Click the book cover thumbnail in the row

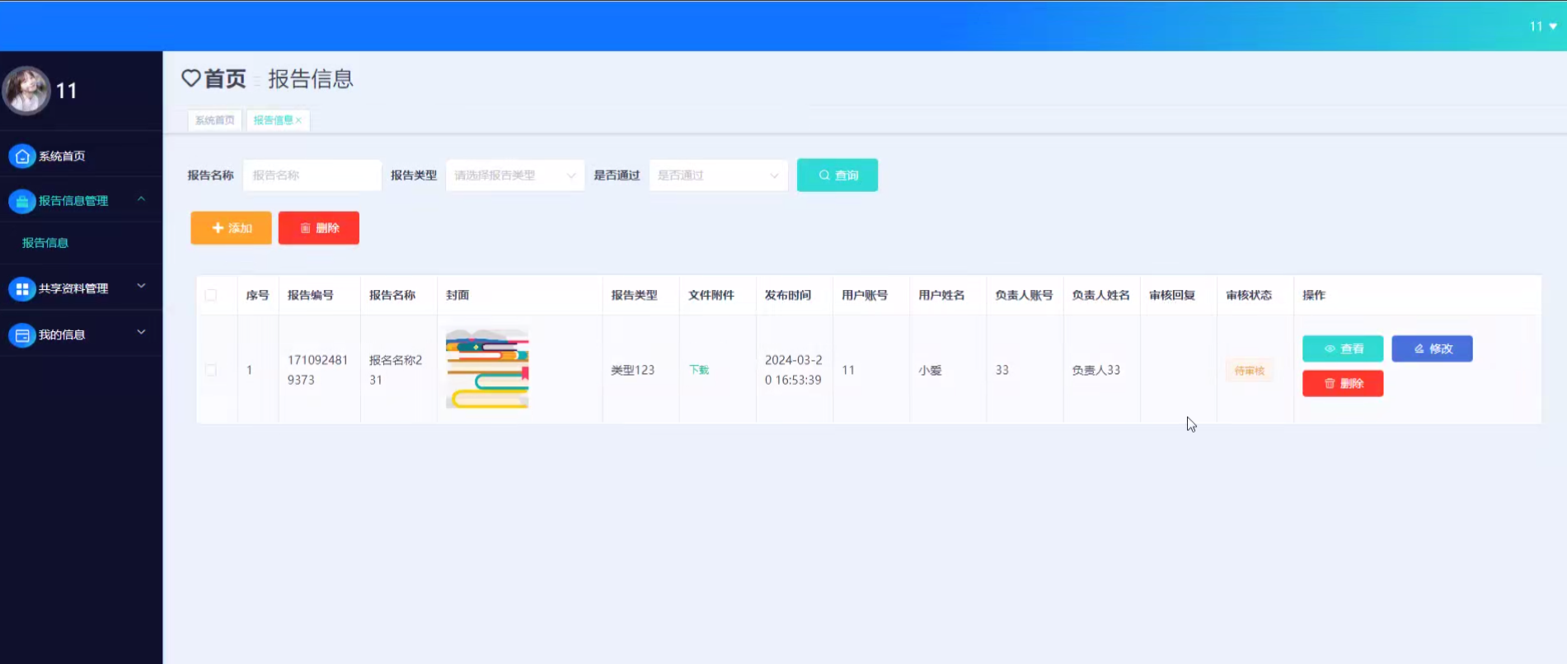click(487, 368)
